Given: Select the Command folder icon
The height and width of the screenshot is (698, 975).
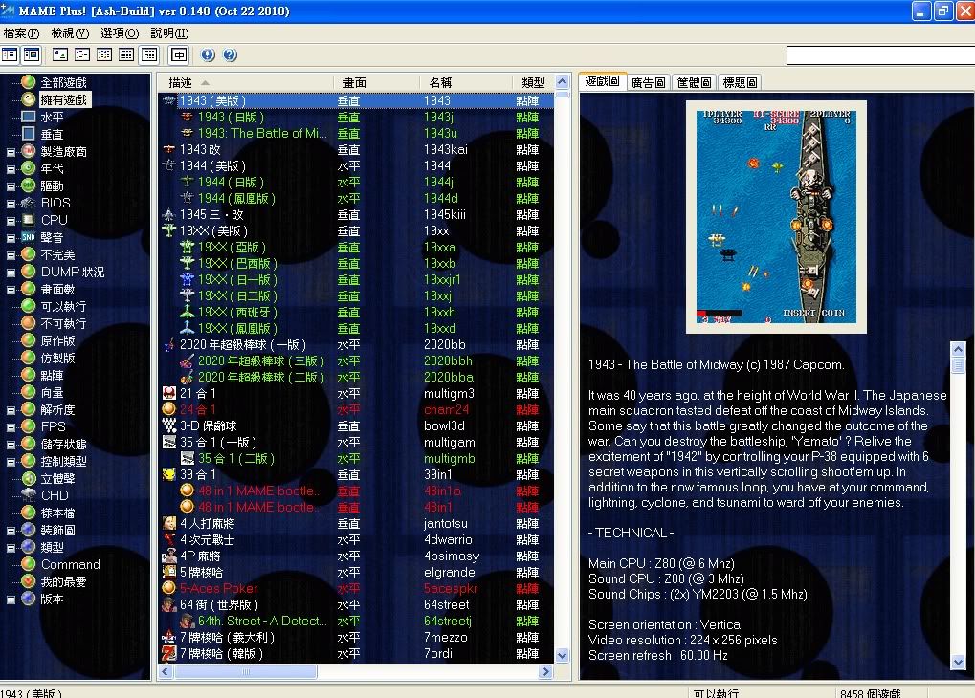Looking at the screenshot, I should 28,564.
